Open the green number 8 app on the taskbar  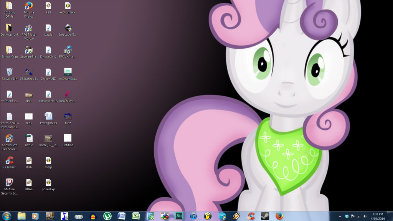pyautogui.click(x=150, y=216)
